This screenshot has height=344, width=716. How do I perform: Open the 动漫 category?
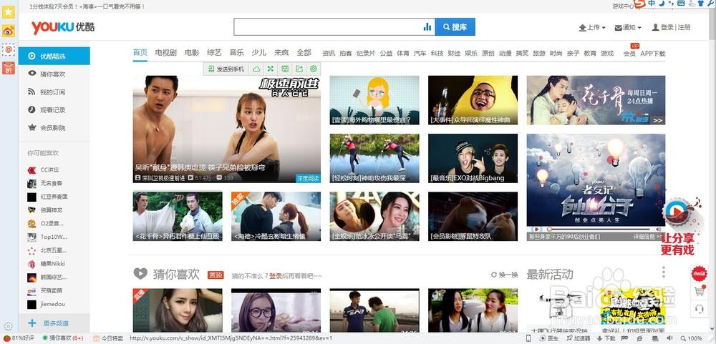[x=505, y=54]
